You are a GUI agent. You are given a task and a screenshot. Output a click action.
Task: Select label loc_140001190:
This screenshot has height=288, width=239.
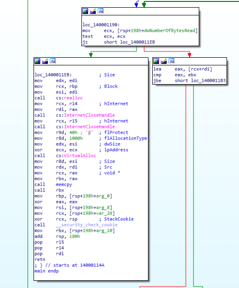click(x=101, y=25)
